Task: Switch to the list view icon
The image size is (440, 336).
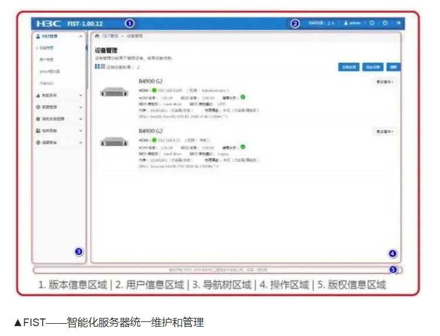Action: click(103, 67)
